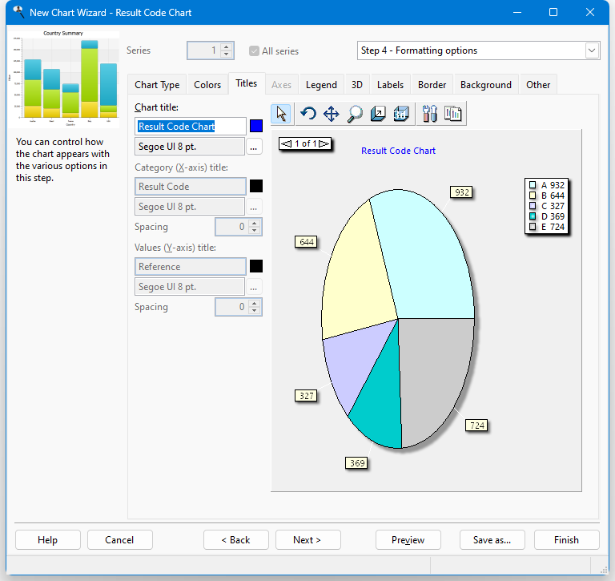Click the Preview button

tap(408, 540)
